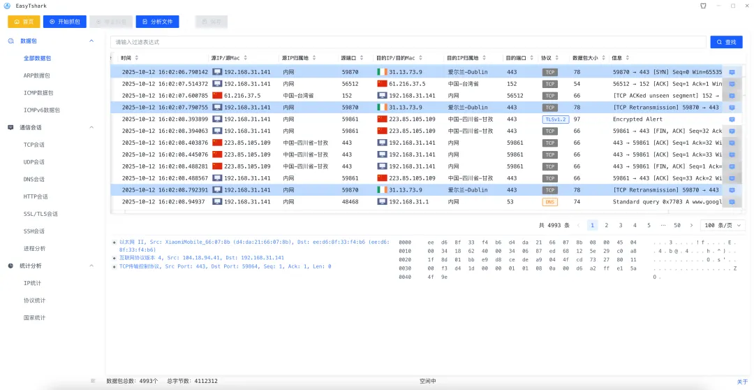754x390 pixels.
Task: Open the 100 条/页 page size dropdown
Action: [722, 225]
